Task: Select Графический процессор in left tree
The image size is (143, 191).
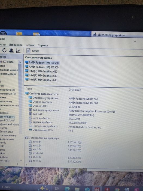Action: coord(9,124)
